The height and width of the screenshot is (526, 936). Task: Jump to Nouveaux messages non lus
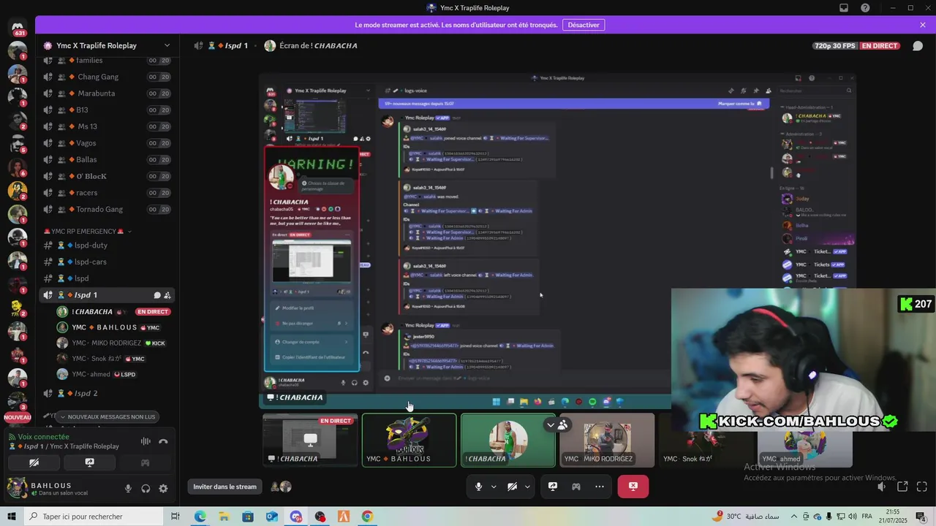pyautogui.click(x=107, y=417)
